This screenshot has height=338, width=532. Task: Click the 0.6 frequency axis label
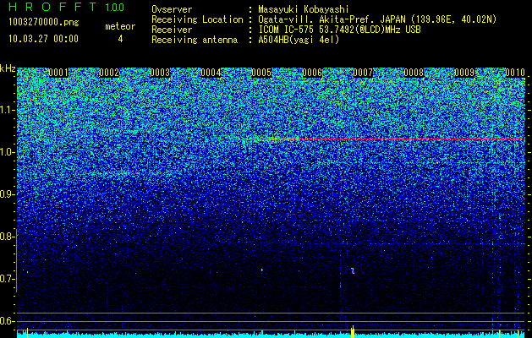click(7, 321)
